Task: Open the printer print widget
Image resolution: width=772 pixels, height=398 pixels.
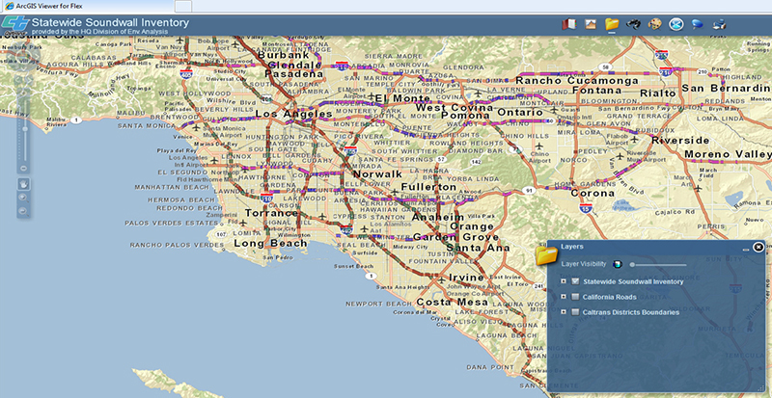Action: [719, 24]
